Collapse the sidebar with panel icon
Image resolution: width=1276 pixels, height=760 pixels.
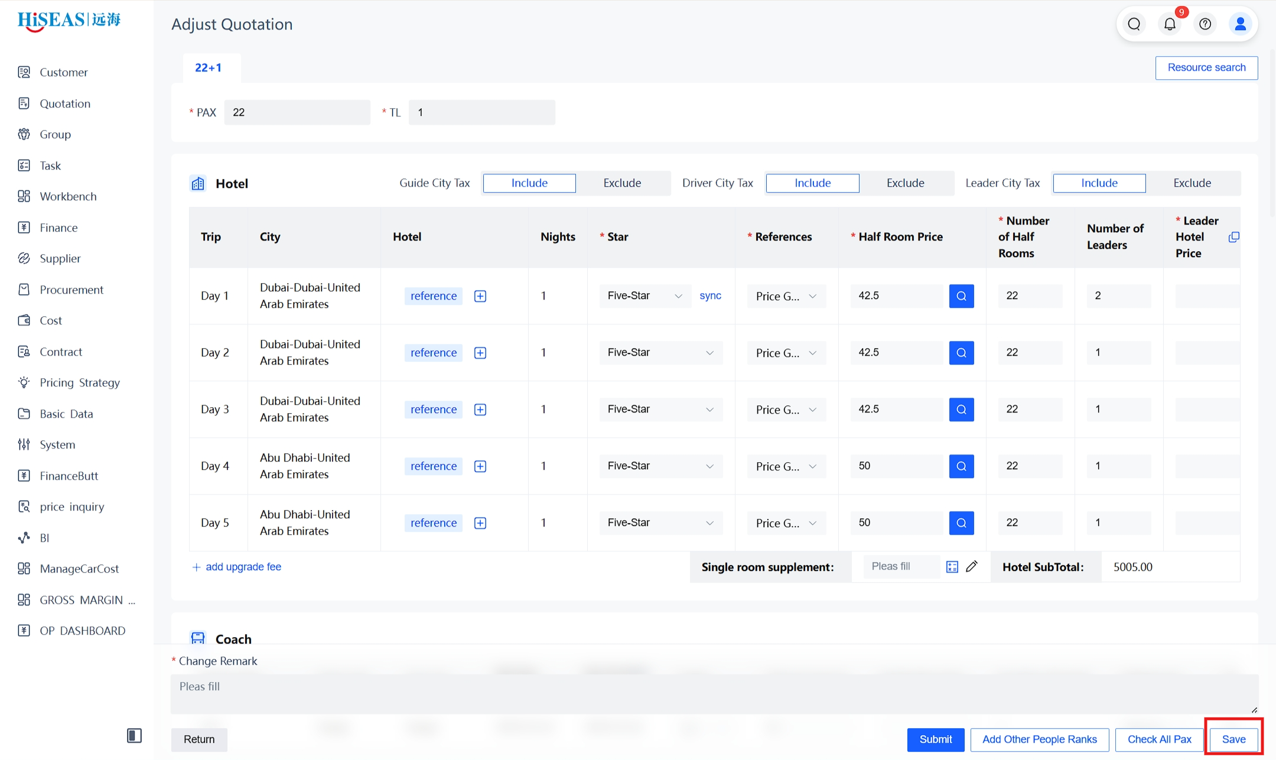click(134, 736)
